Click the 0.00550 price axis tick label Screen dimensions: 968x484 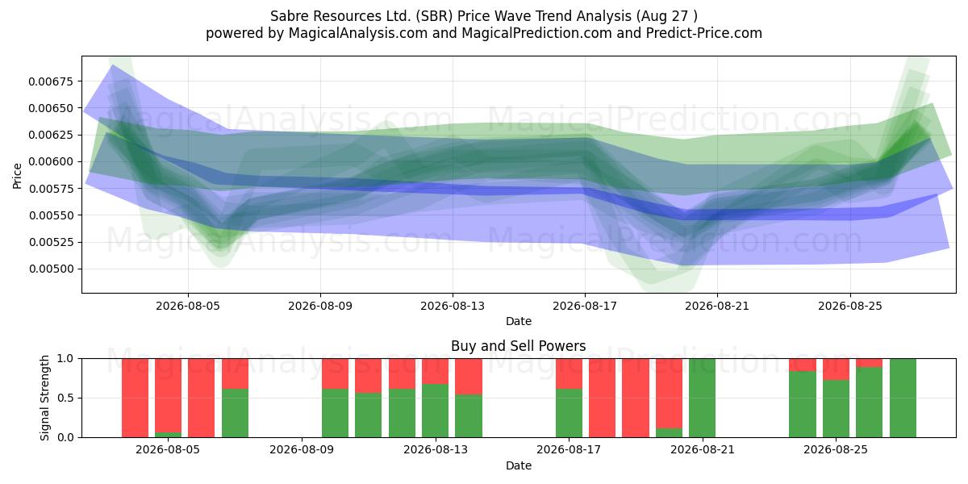[52, 215]
